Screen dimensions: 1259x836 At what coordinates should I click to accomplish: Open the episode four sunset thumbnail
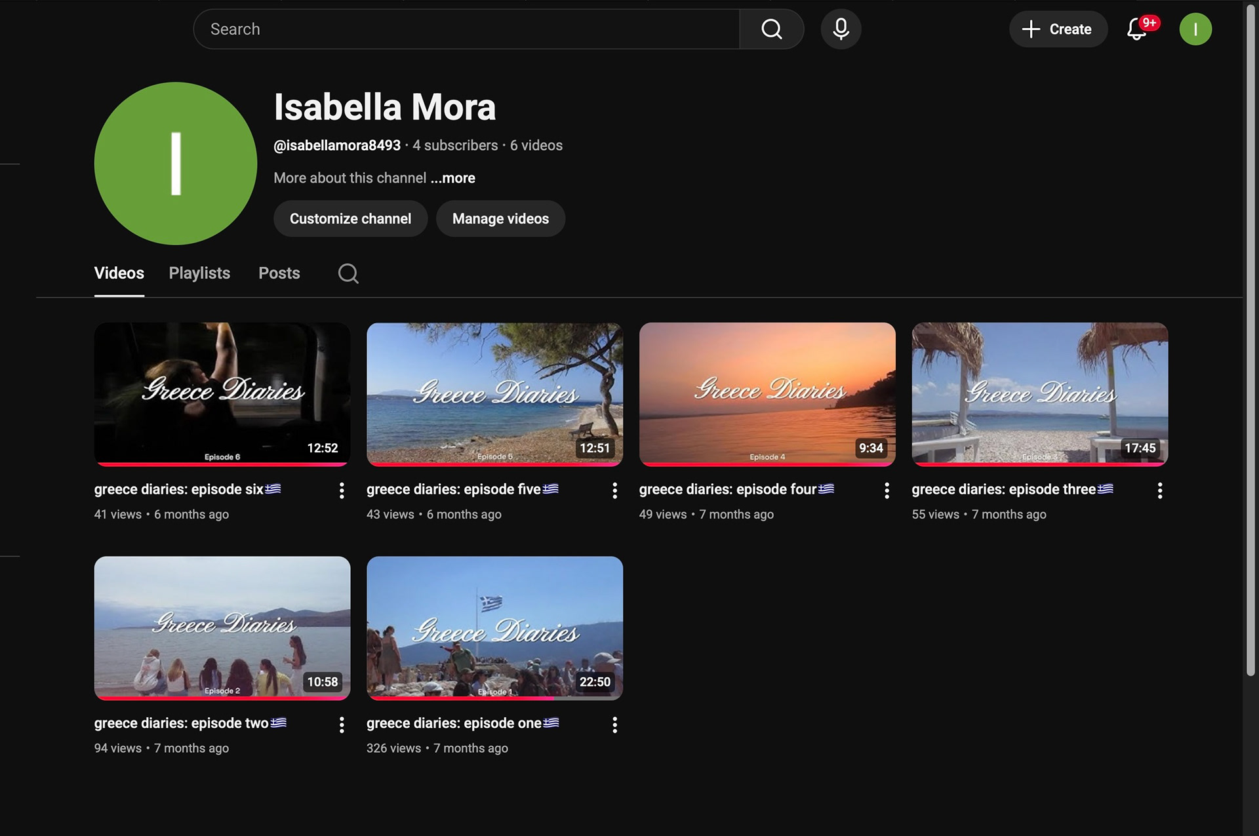click(x=767, y=393)
